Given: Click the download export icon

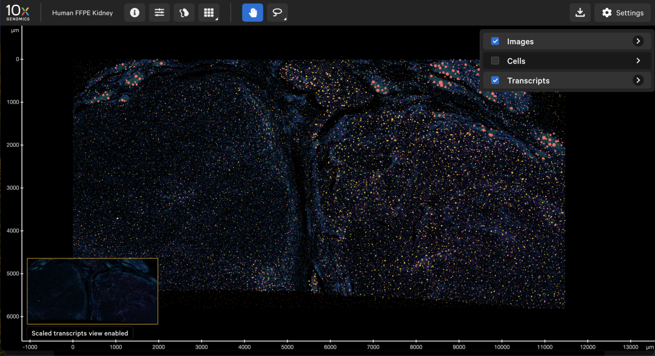Looking at the screenshot, I should click(580, 13).
